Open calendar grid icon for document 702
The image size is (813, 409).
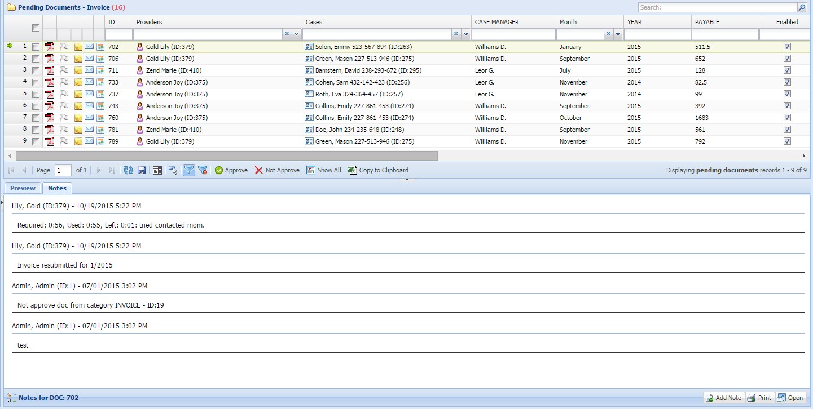tap(100, 47)
